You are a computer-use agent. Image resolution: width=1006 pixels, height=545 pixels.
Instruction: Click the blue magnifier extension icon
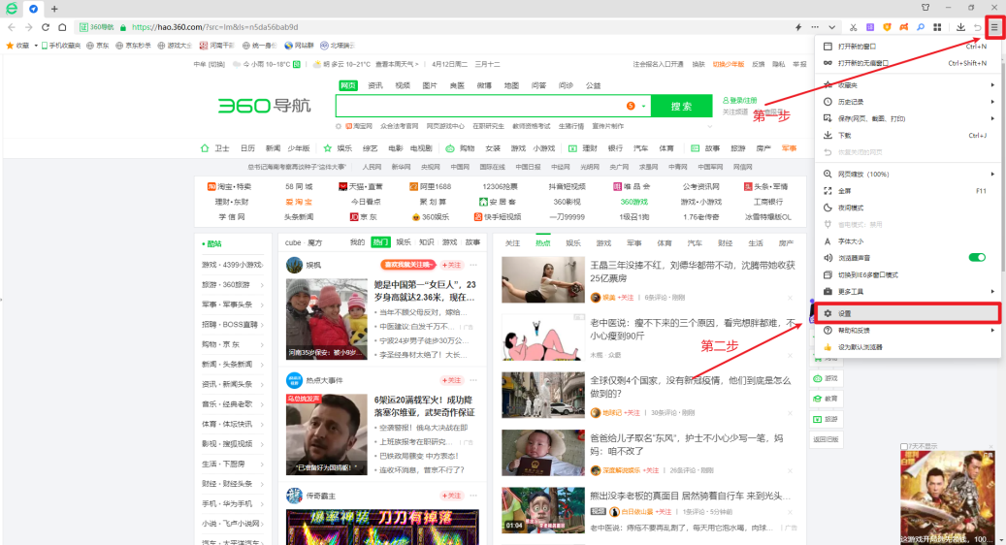click(x=920, y=27)
